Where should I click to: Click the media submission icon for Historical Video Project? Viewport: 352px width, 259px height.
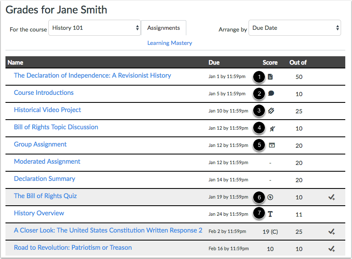(271, 111)
